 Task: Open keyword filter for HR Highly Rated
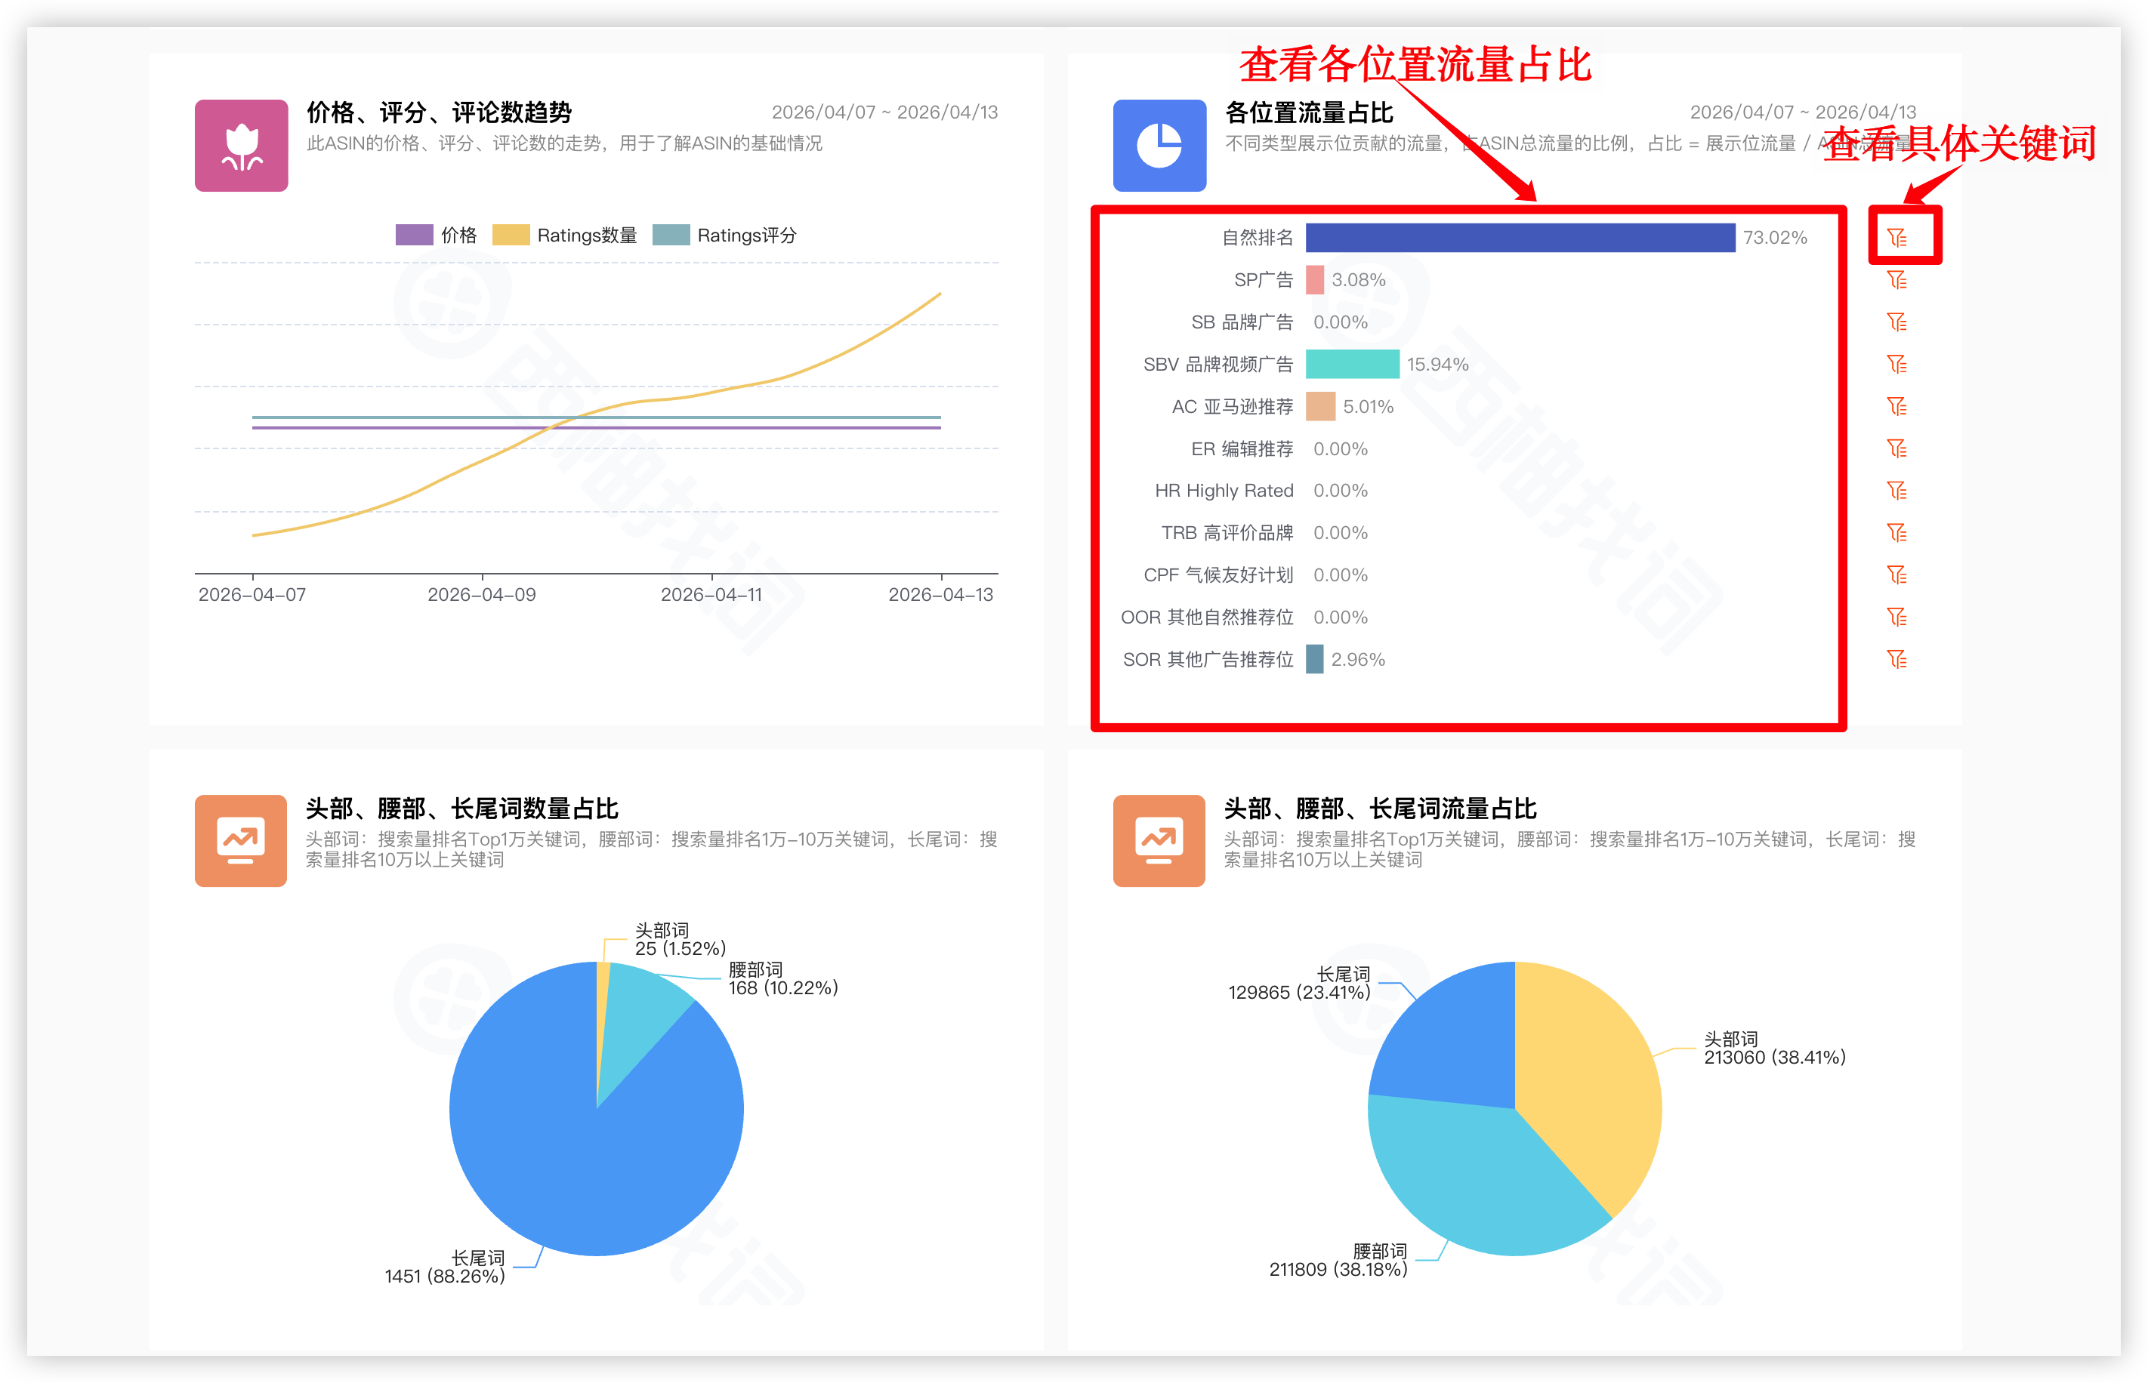coord(1898,491)
